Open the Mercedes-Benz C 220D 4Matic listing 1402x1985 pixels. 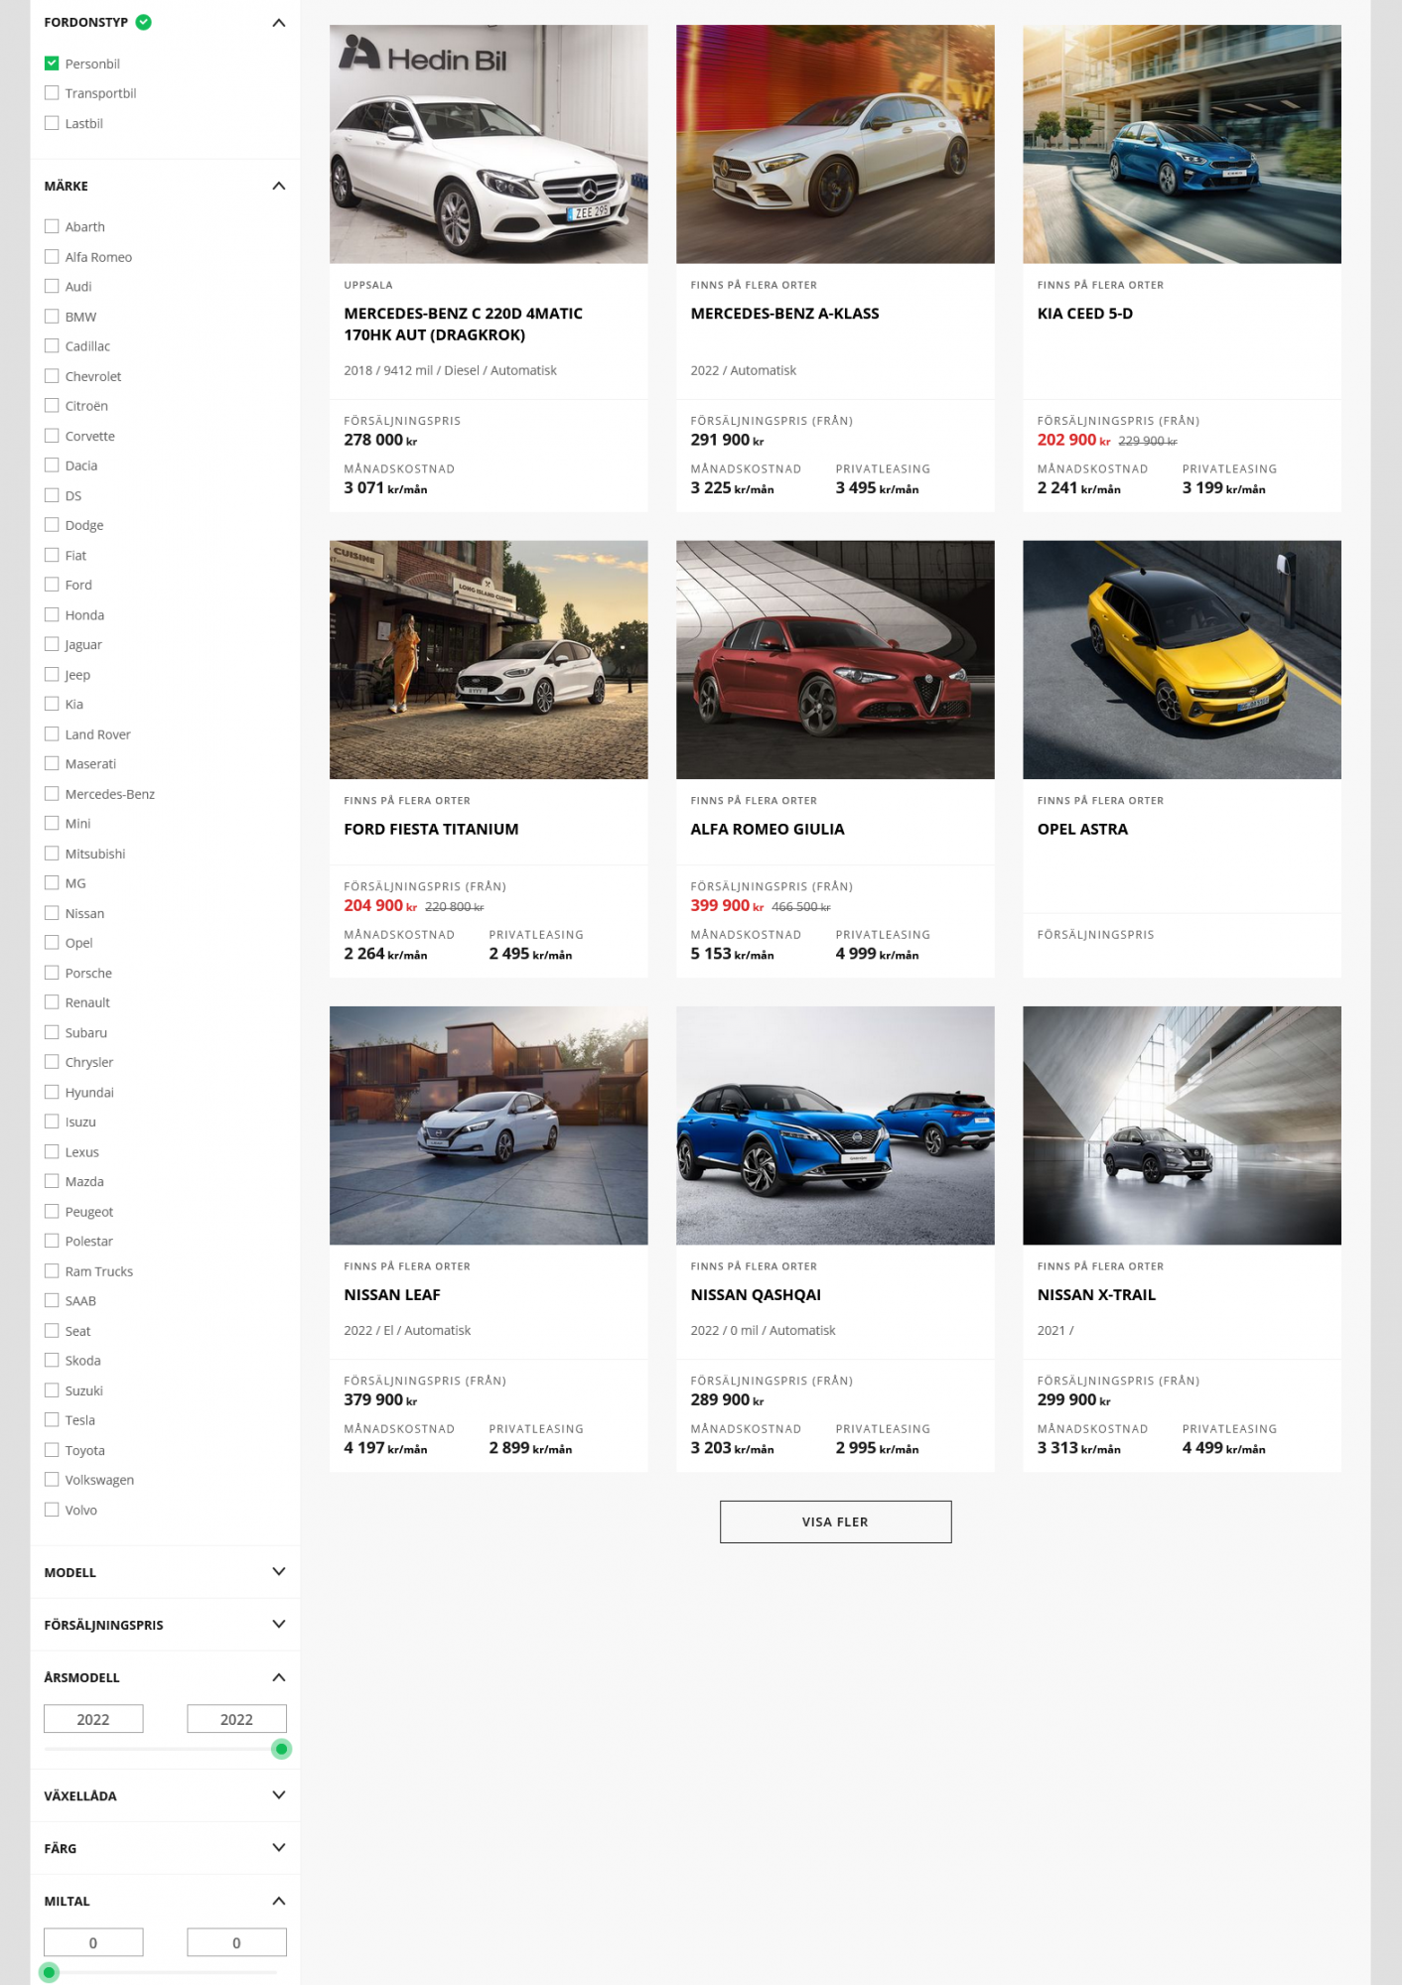(464, 324)
